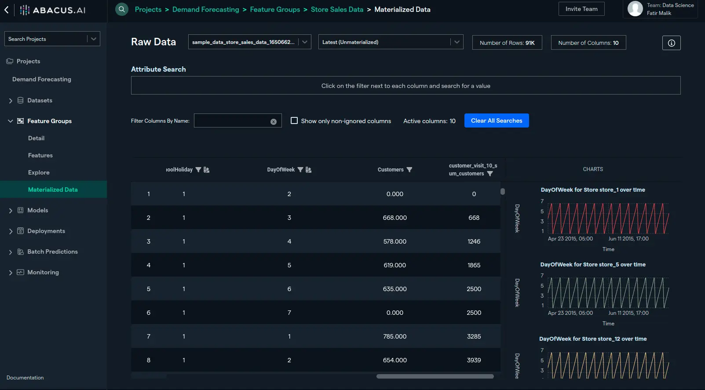Screen dimensions: 705x390
Task: Click the filter icon next to DayOfWeek
Action: click(300, 170)
